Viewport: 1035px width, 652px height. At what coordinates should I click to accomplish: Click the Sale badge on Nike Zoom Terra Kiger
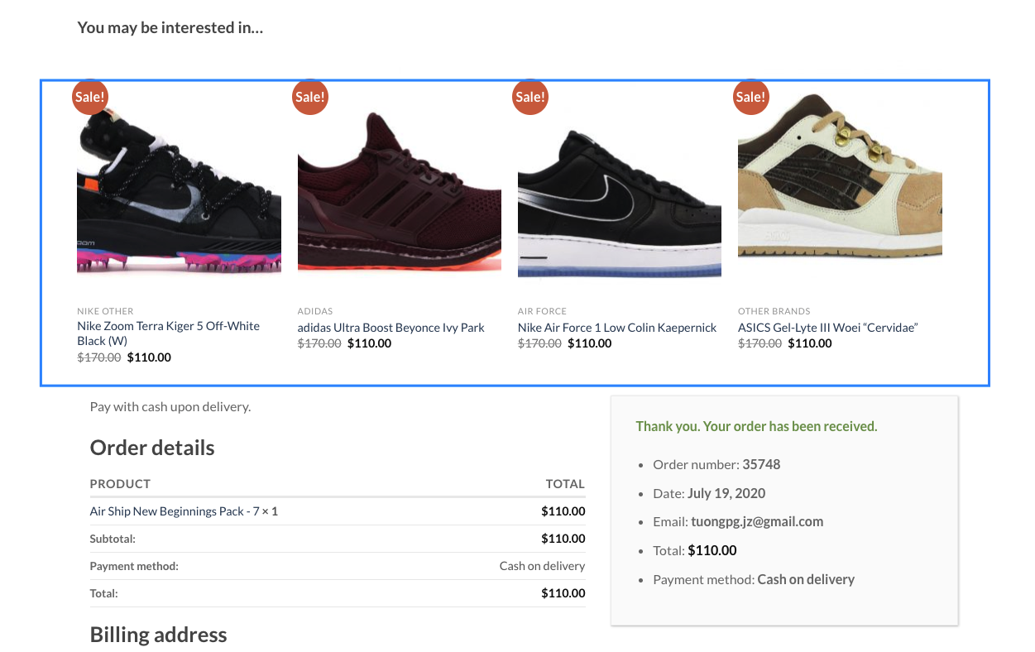pyautogui.click(x=90, y=97)
